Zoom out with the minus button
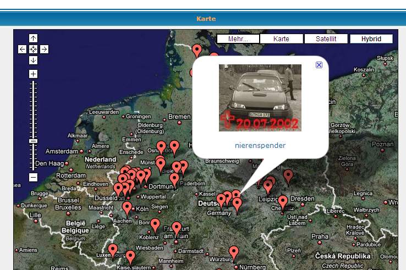406x270 pixels. click(x=33, y=177)
